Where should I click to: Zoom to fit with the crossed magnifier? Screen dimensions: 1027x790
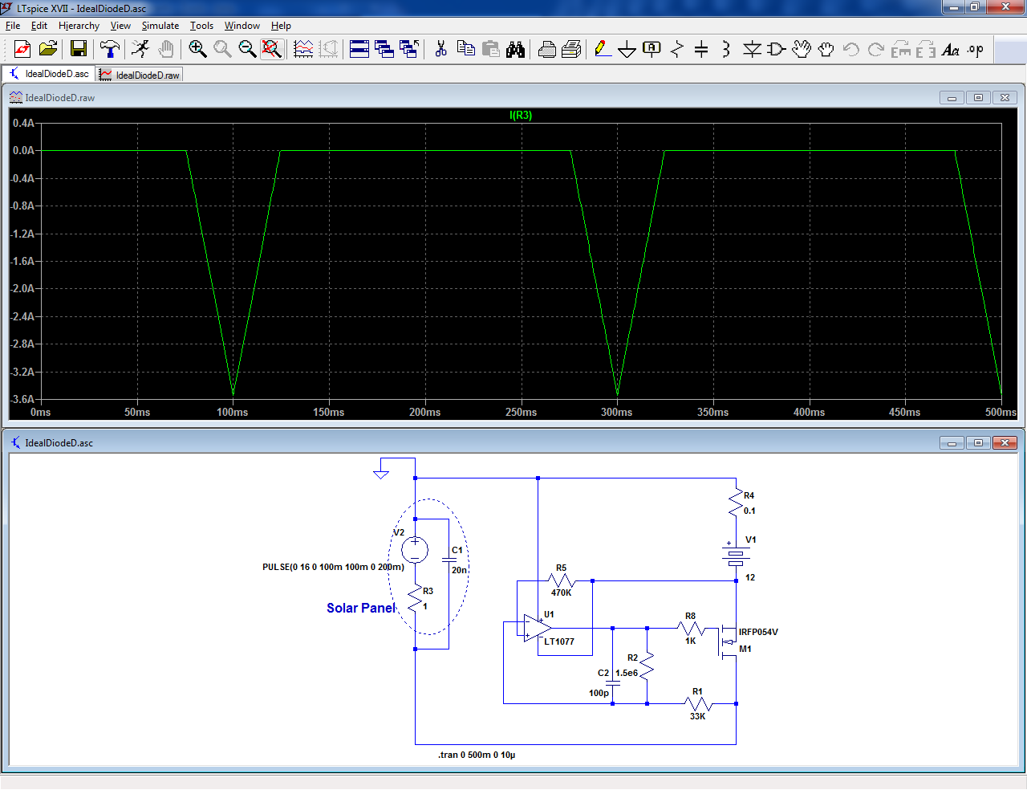point(272,50)
